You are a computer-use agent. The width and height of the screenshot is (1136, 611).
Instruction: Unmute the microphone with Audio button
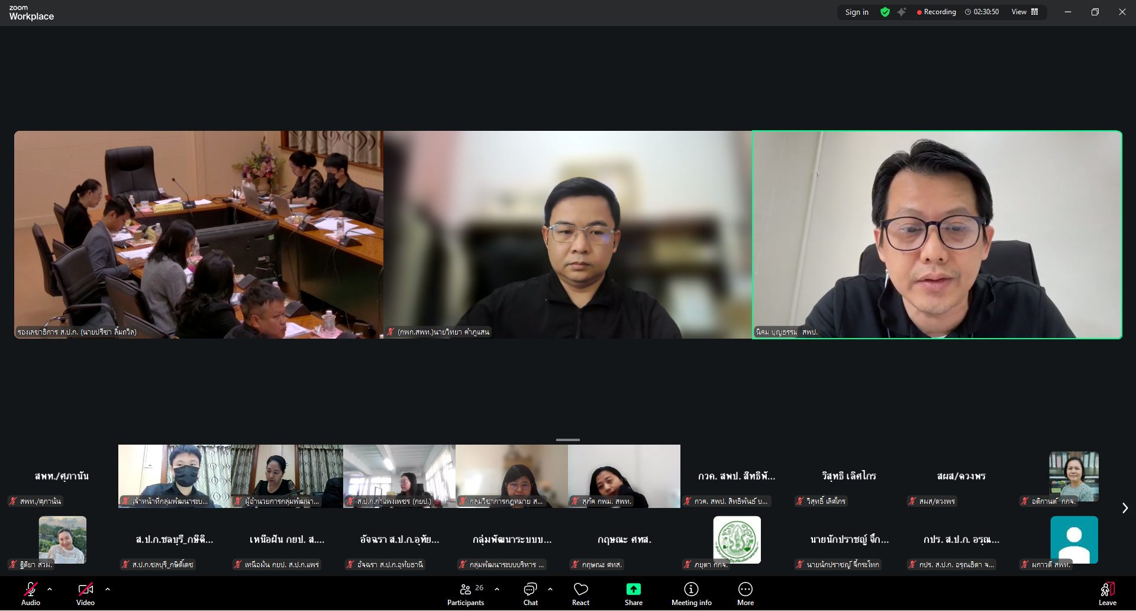point(31,594)
